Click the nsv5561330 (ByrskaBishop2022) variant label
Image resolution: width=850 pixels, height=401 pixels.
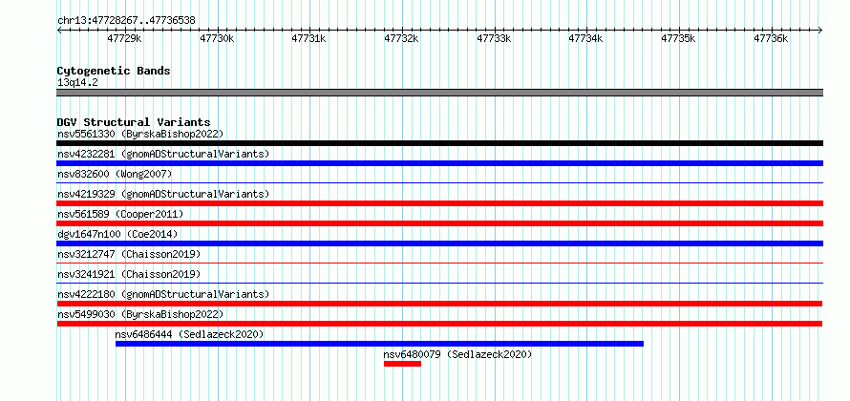pyautogui.click(x=140, y=134)
